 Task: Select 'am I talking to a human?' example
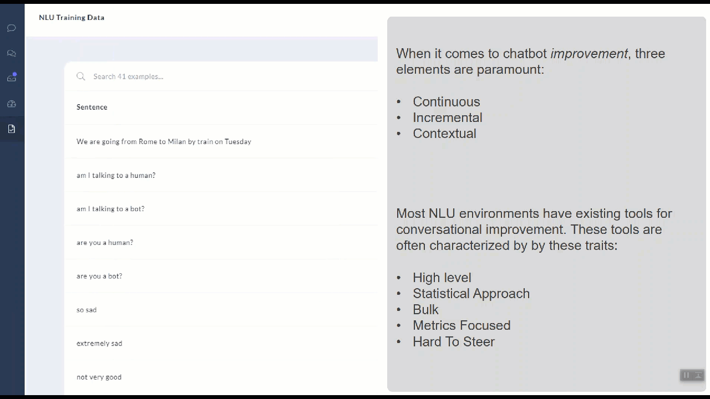point(116,175)
